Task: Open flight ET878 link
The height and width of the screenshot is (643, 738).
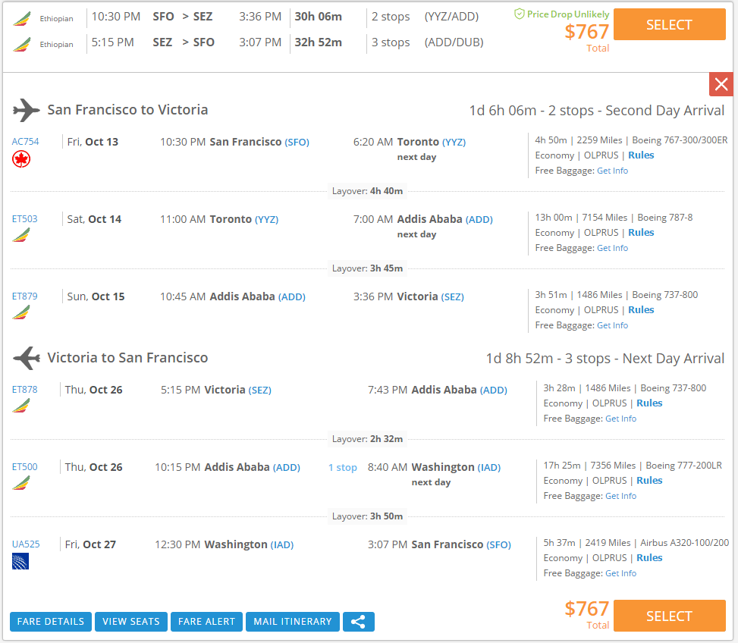Action: tap(24, 390)
